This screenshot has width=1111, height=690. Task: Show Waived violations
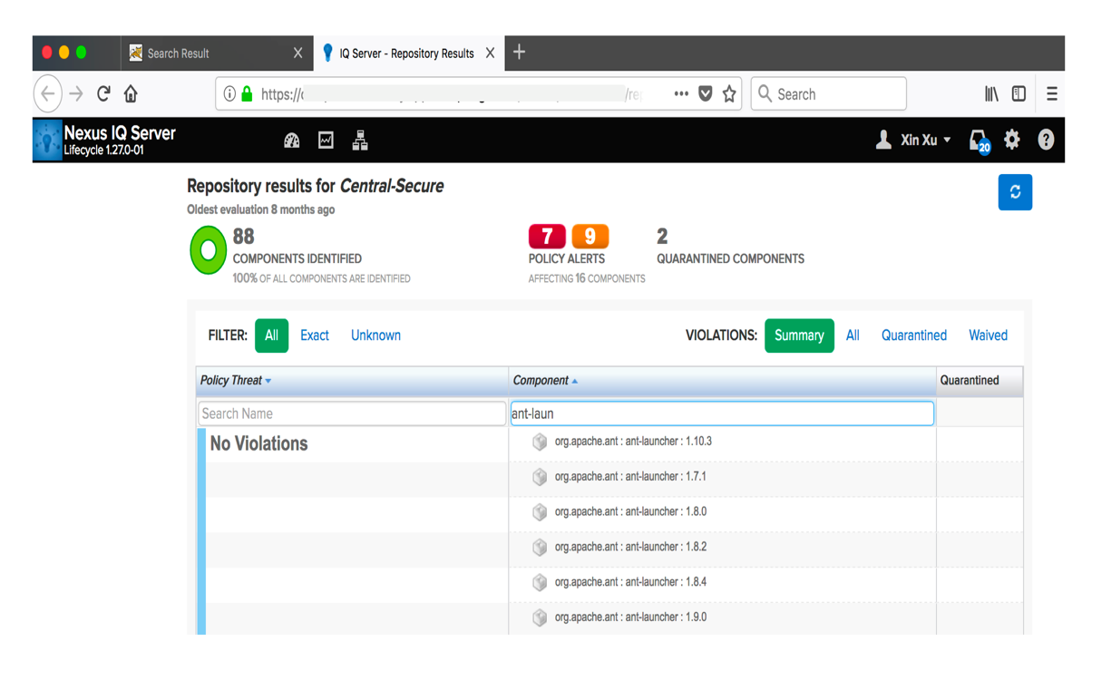click(x=988, y=335)
